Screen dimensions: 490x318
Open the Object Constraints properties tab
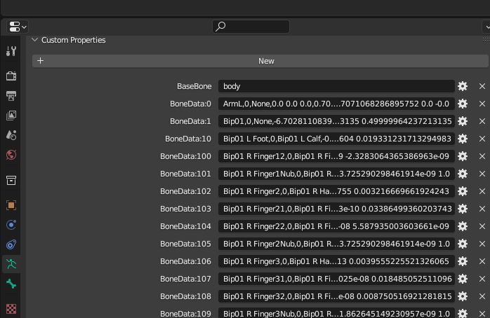click(11, 244)
